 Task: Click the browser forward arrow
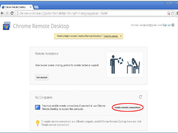tap(7, 13)
